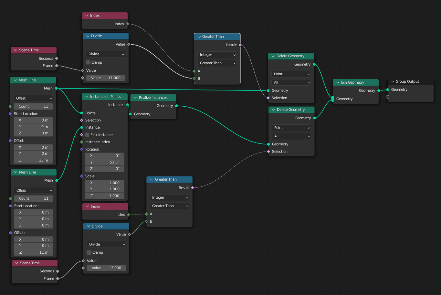Collapse the Join Geometry node
The width and height of the screenshot is (441, 295).
(x=337, y=82)
